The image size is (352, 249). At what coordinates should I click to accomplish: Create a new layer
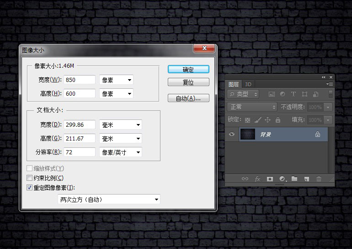click(307, 179)
